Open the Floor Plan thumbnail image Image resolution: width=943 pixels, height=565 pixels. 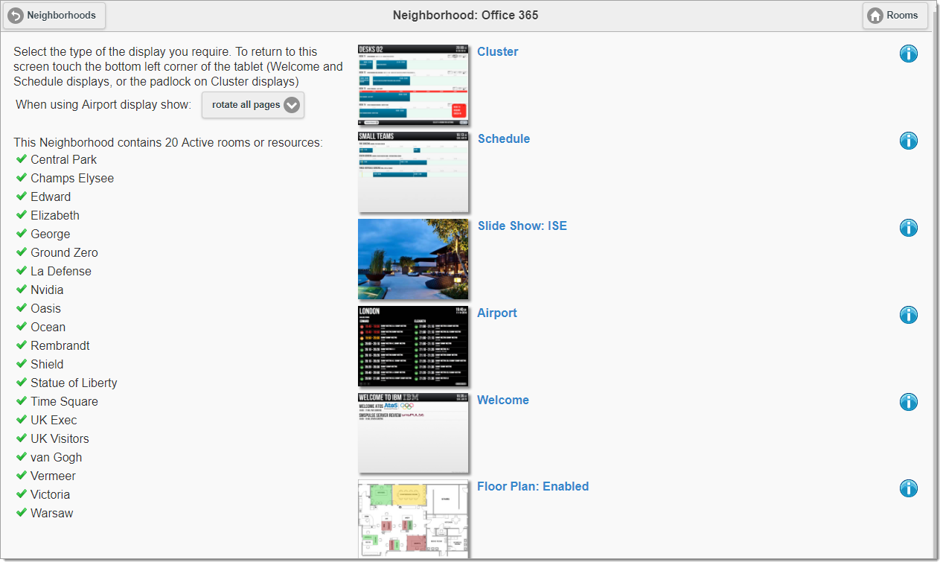click(413, 519)
